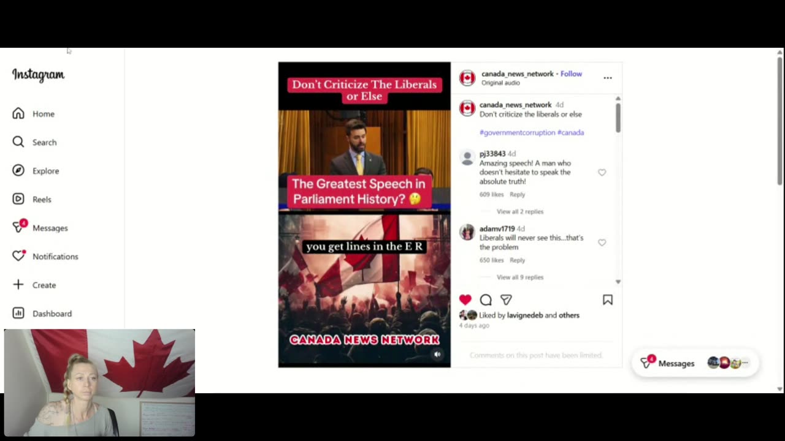
Task: Open Dashboard in the sidebar
Action: (52, 314)
